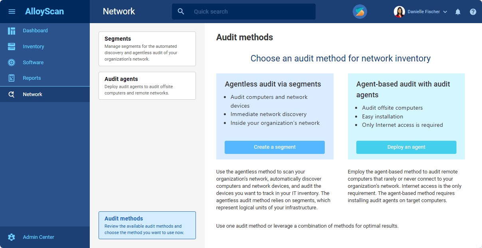
Task: Select the Audit methods card
Action: 147,225
